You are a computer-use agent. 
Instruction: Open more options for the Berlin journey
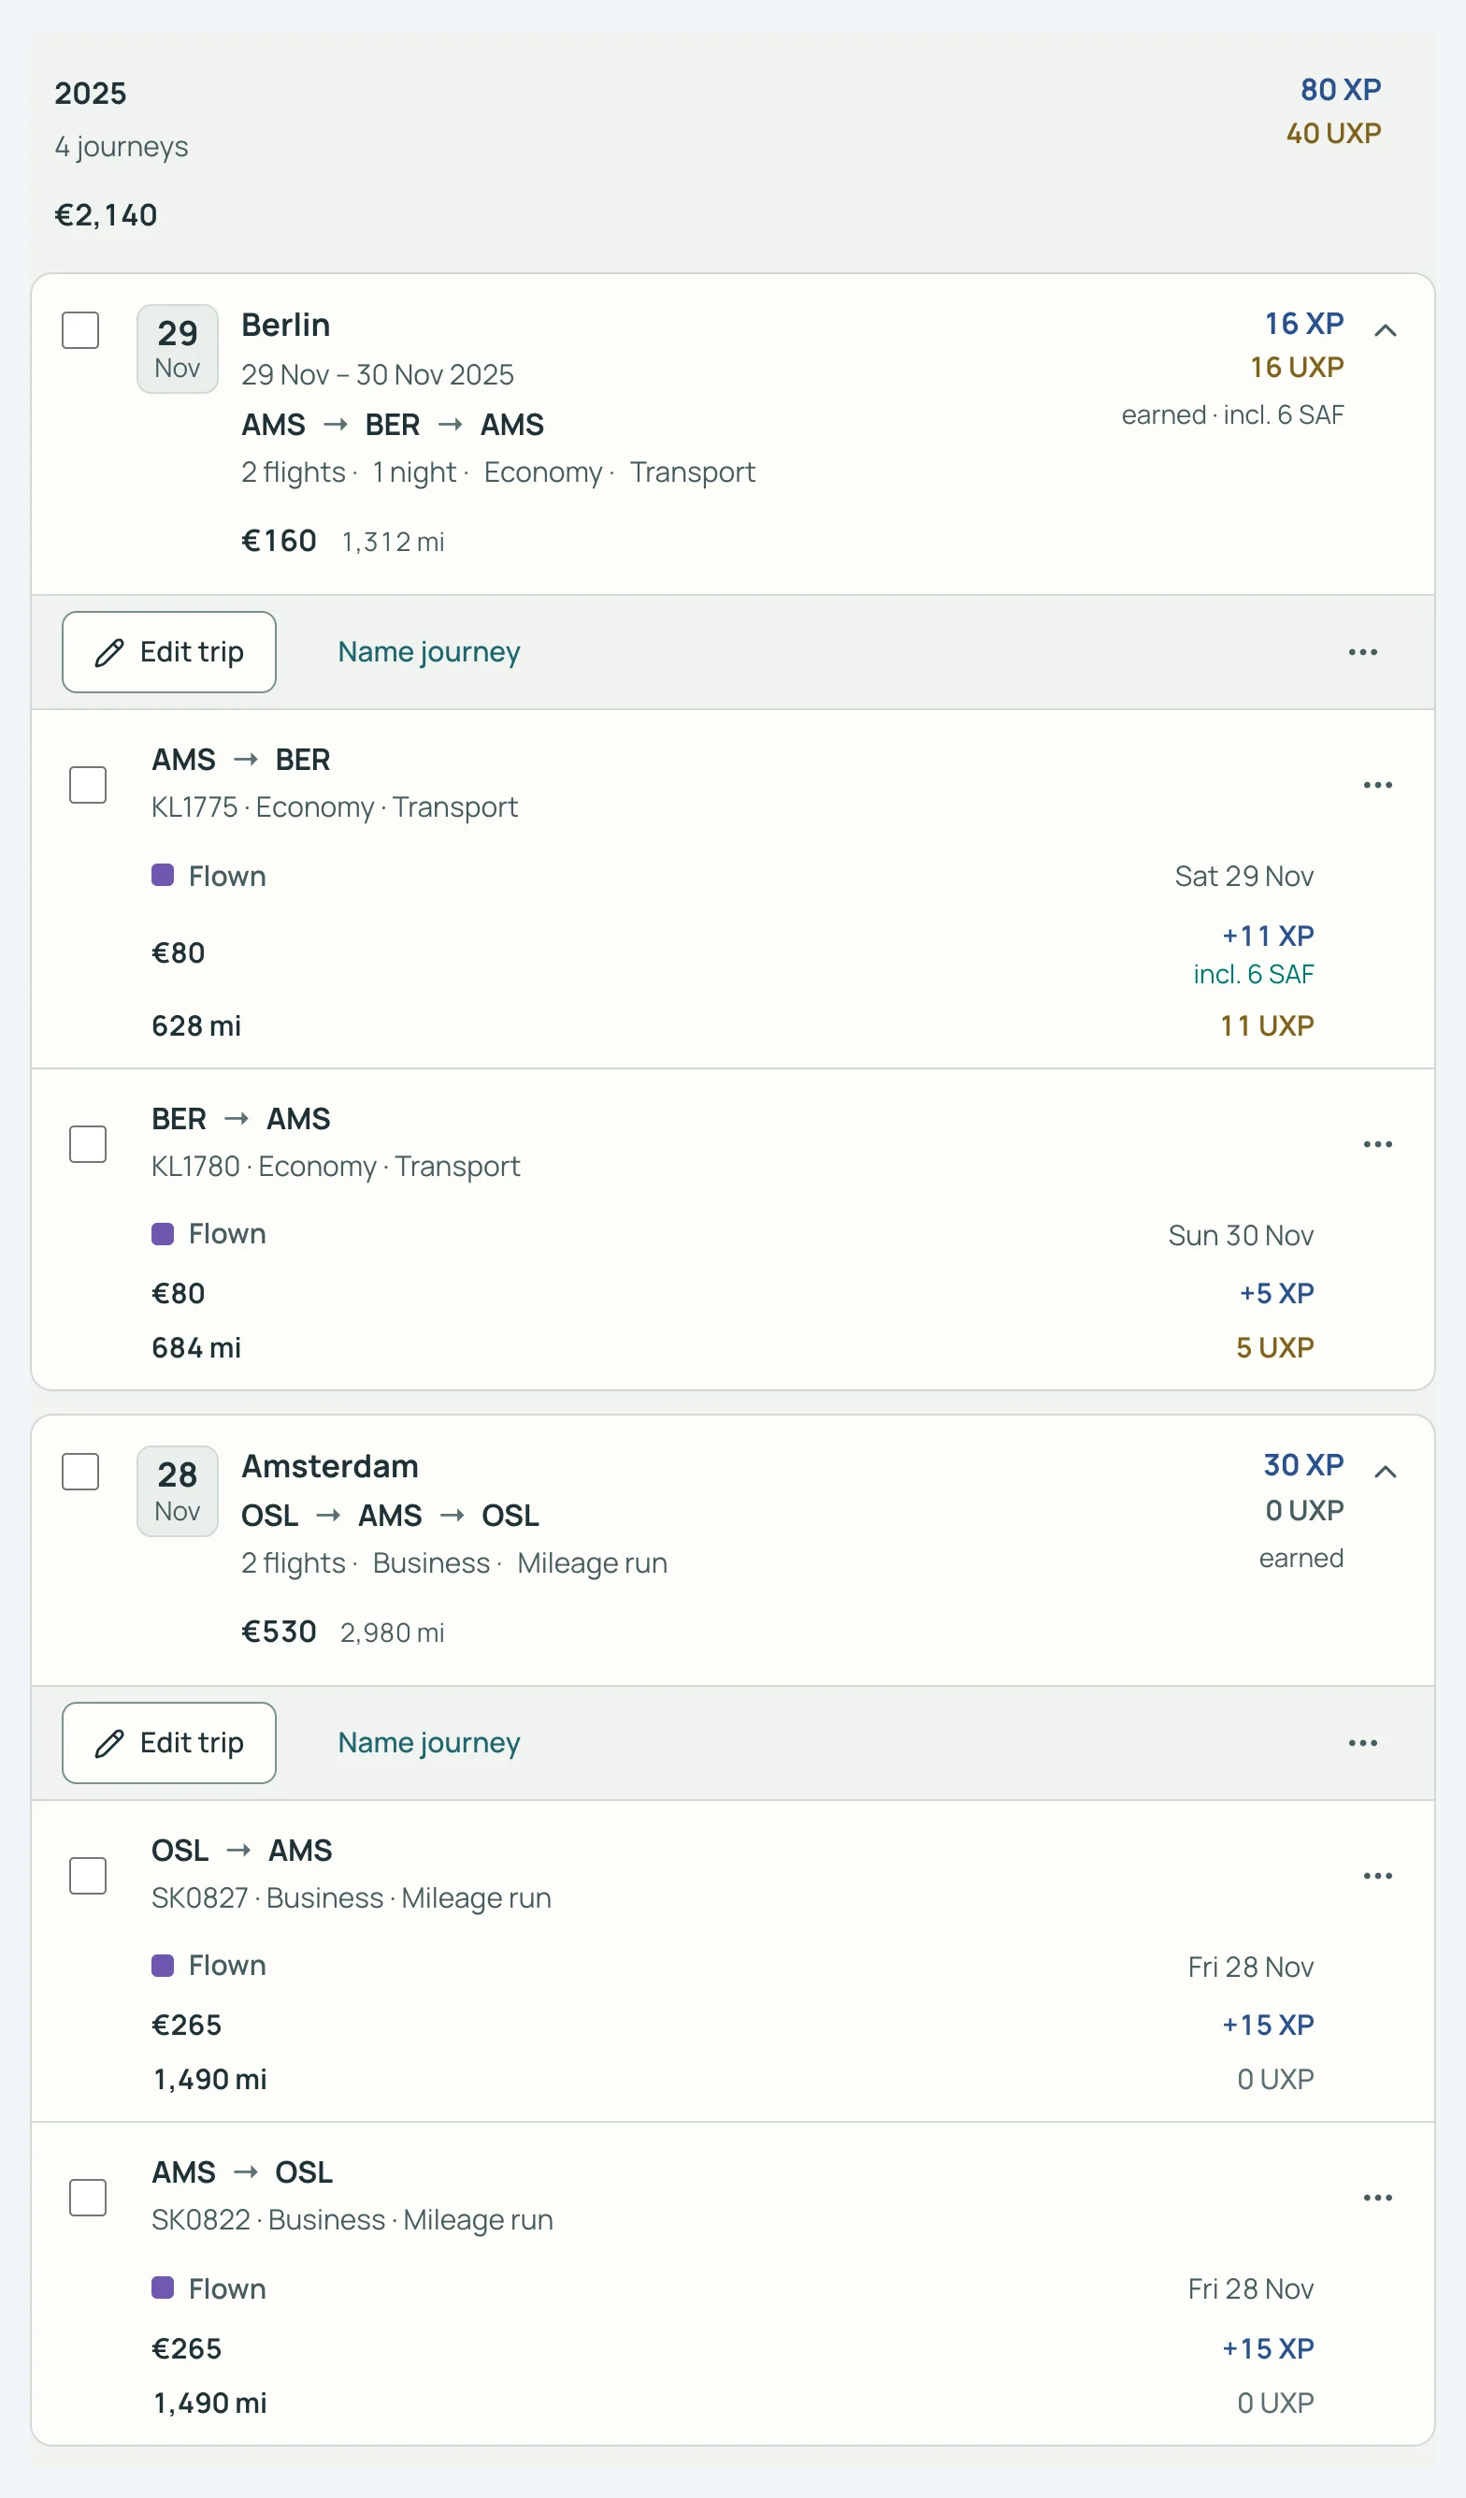(x=1362, y=652)
